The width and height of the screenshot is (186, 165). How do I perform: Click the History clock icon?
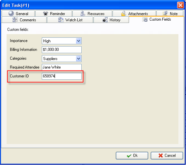105,20
